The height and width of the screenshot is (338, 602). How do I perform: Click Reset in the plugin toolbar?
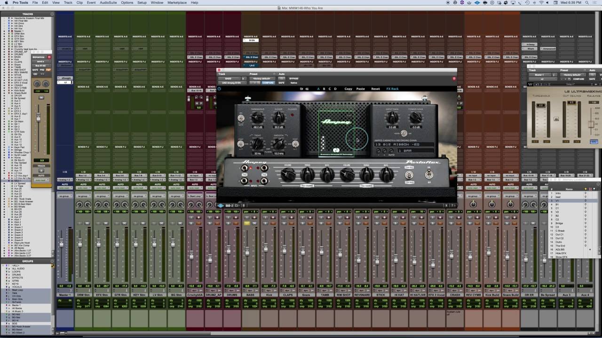pos(375,89)
